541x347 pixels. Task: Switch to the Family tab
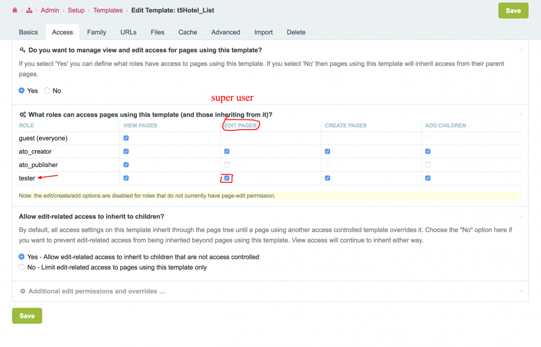96,32
